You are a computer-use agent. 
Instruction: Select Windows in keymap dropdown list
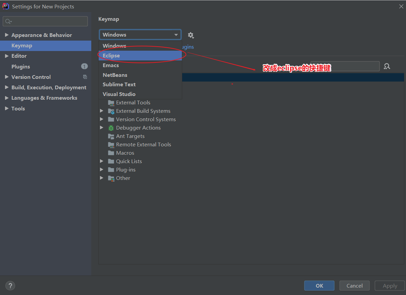pos(140,46)
